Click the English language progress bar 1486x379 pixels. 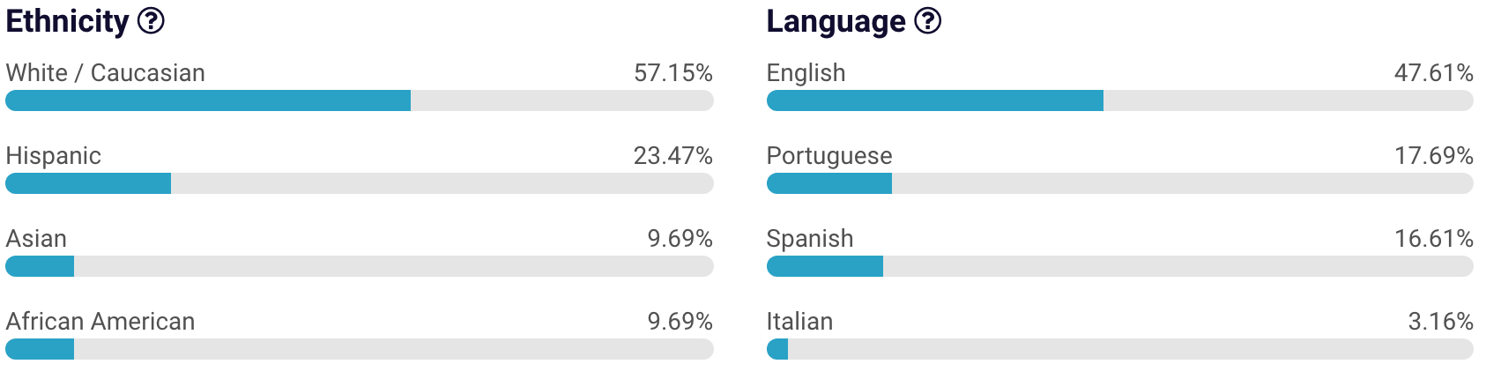(x=1119, y=100)
